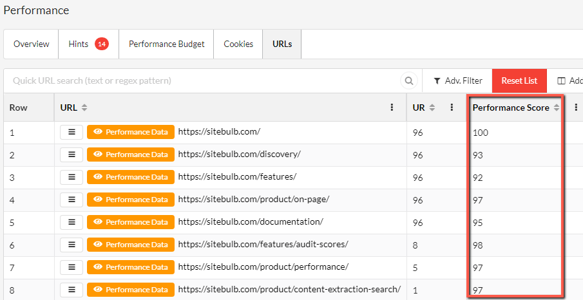
Task: Open the Hints tab
Action: tap(88, 44)
